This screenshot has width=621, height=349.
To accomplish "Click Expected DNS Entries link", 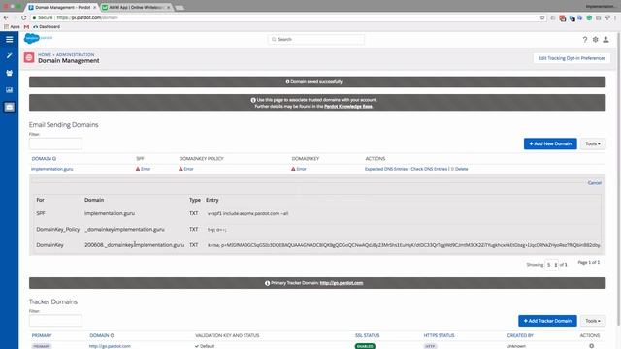I will pos(386,169).
